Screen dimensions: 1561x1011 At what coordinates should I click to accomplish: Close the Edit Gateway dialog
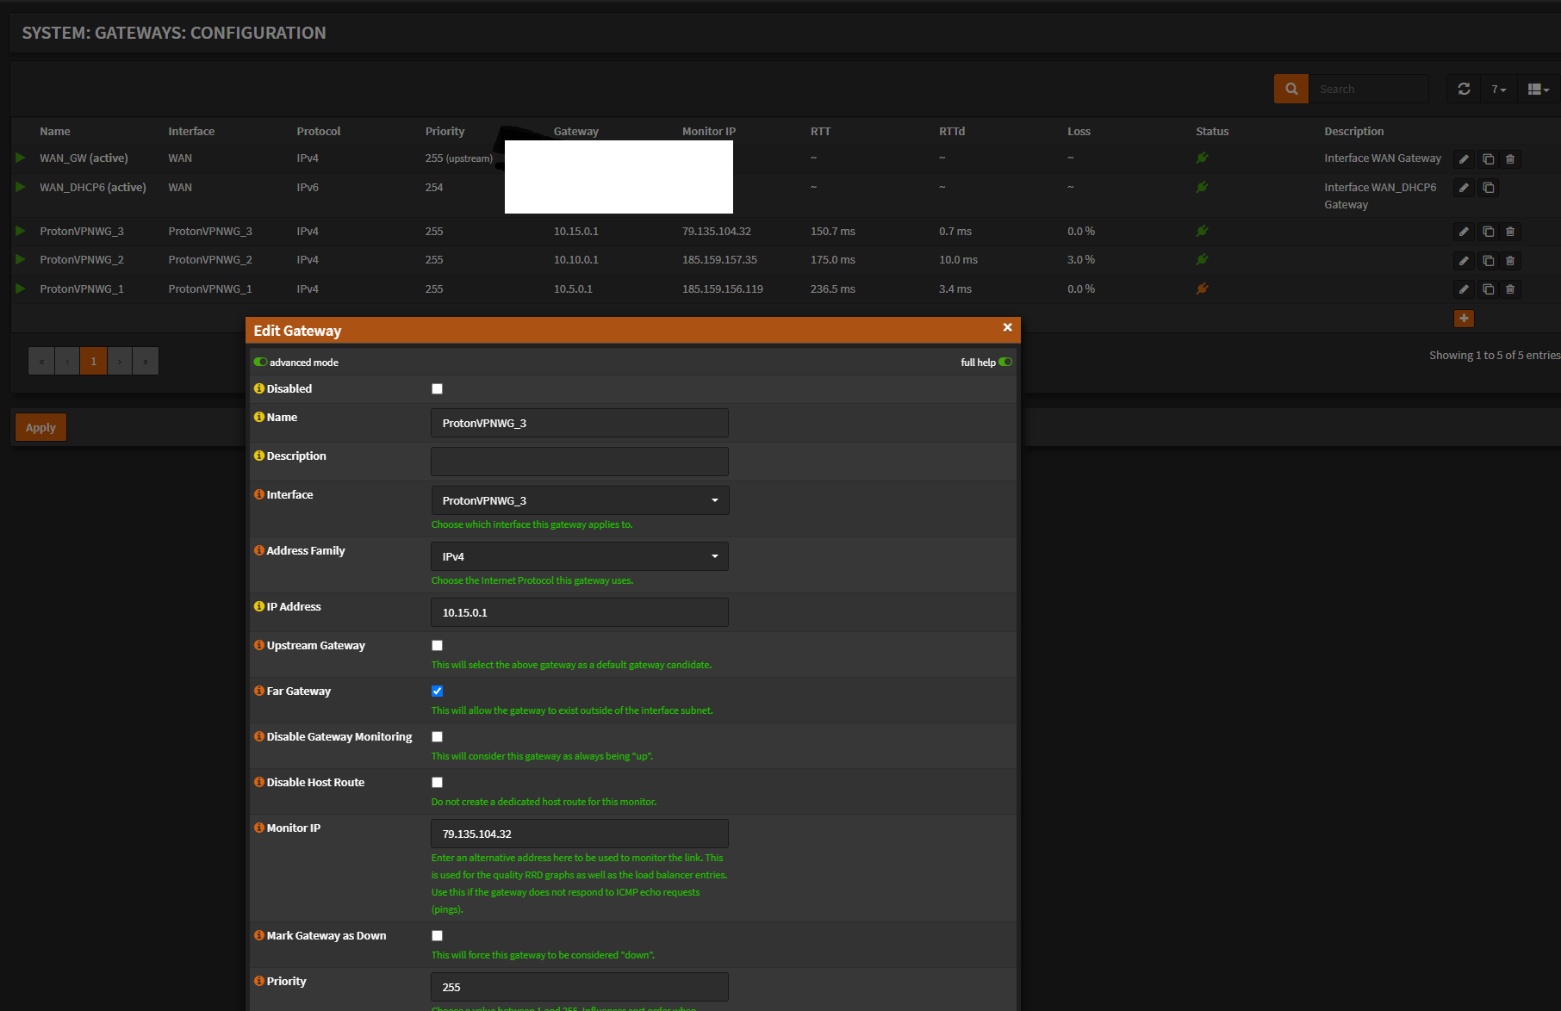tap(1007, 327)
